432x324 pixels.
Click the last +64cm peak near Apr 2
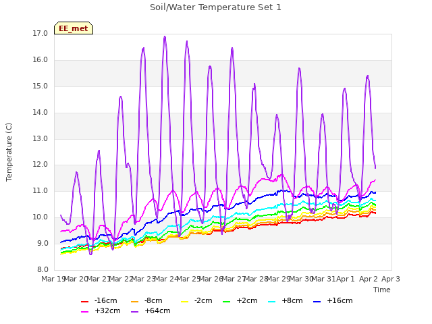coord(367,76)
